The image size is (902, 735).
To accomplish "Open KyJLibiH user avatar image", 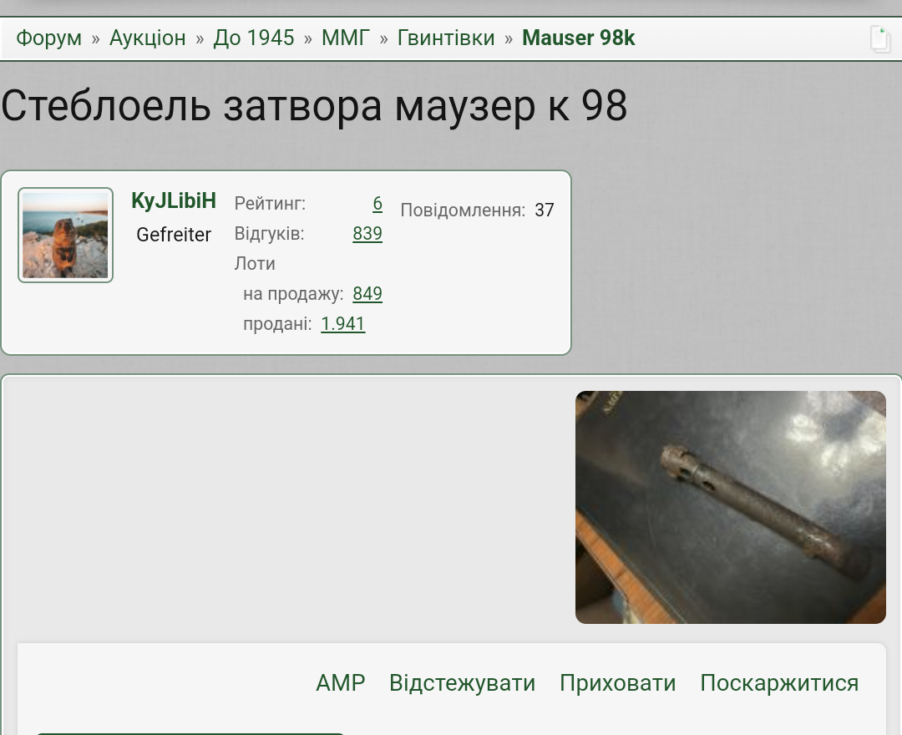I will point(66,236).
